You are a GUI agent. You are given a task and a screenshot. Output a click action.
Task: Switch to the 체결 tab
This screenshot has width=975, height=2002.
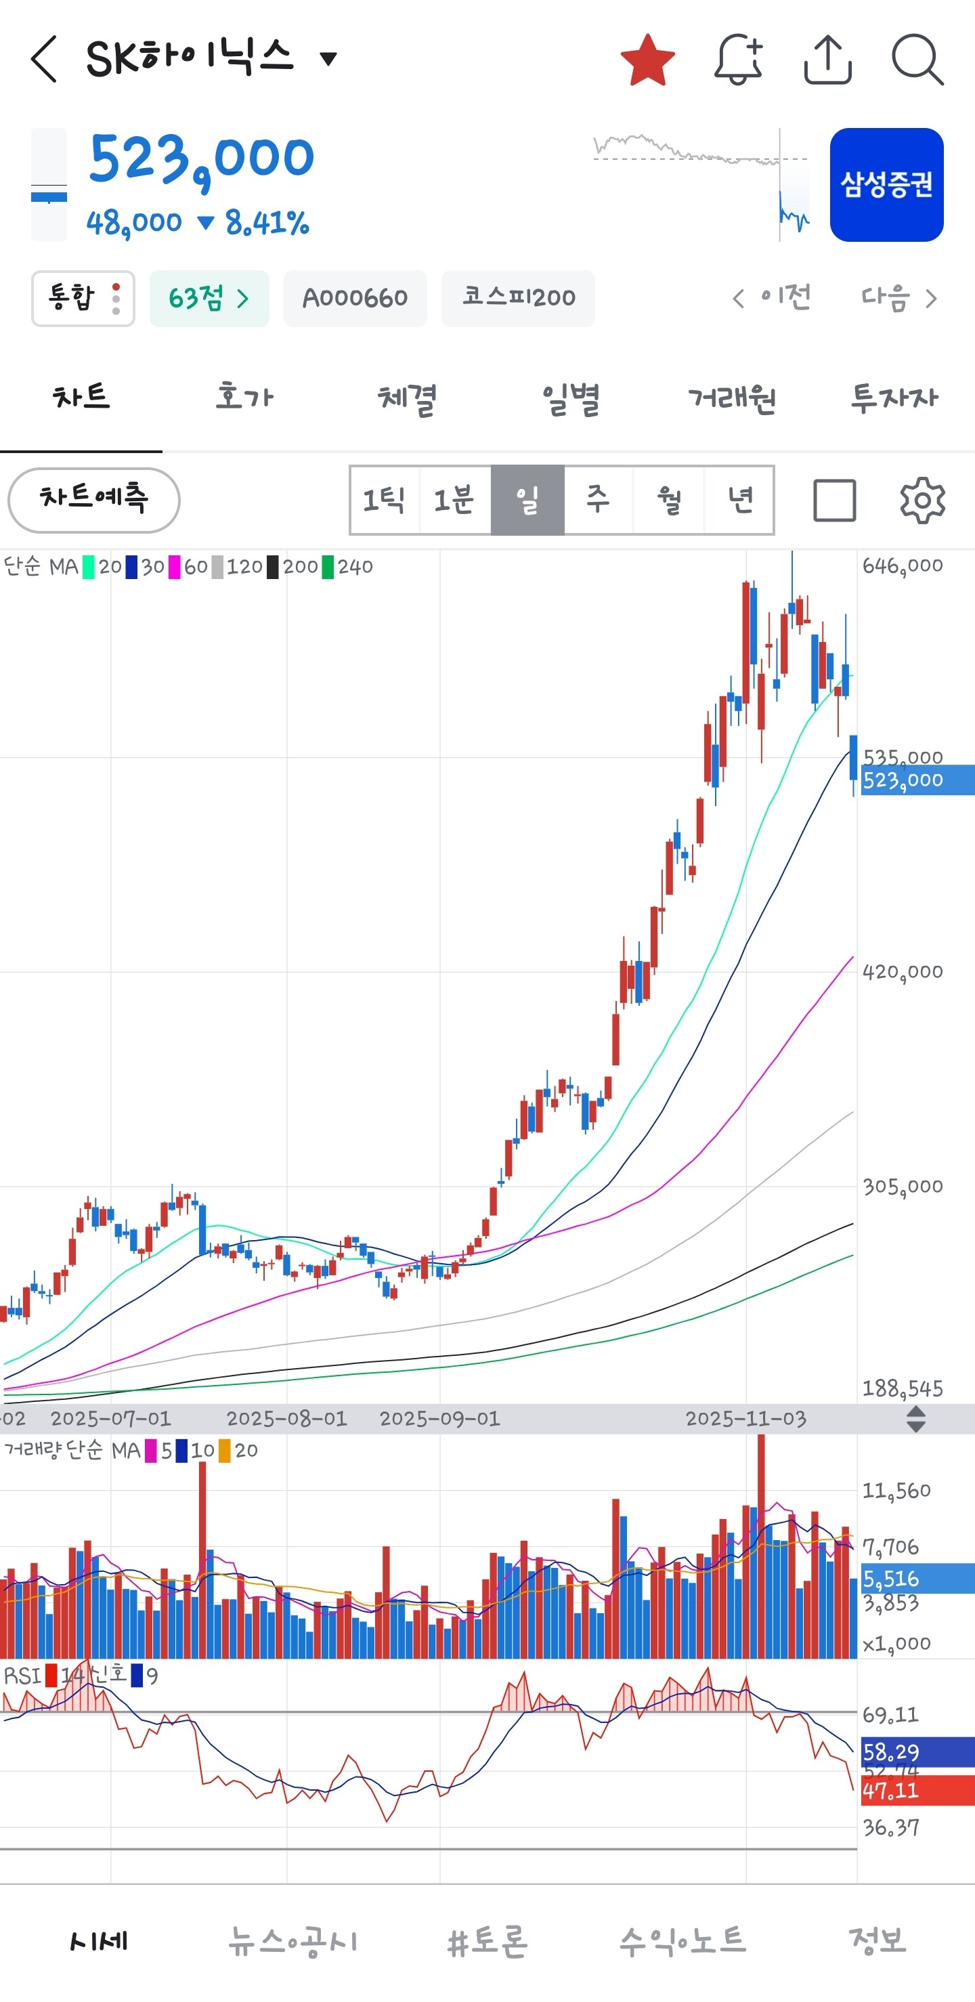pyautogui.click(x=406, y=398)
